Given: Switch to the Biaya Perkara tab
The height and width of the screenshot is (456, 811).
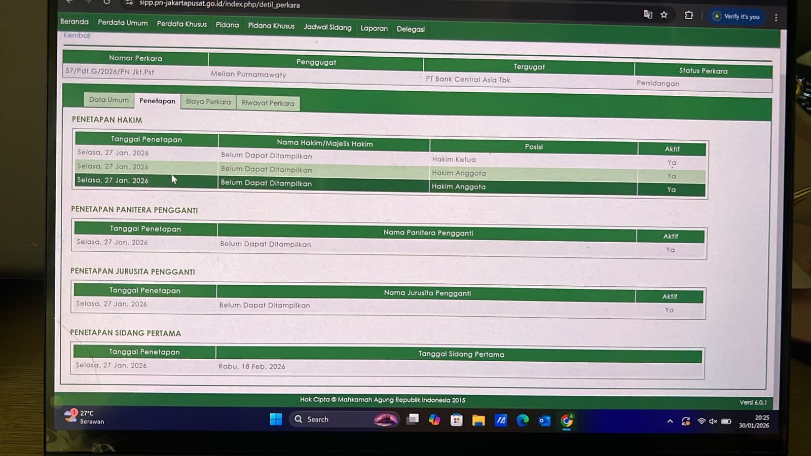Looking at the screenshot, I should coord(208,102).
